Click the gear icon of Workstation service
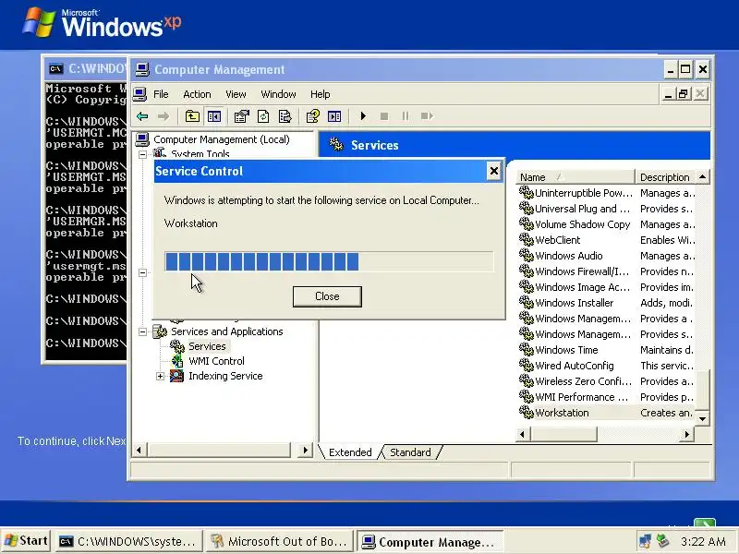Image resolution: width=739 pixels, height=554 pixels. click(526, 412)
